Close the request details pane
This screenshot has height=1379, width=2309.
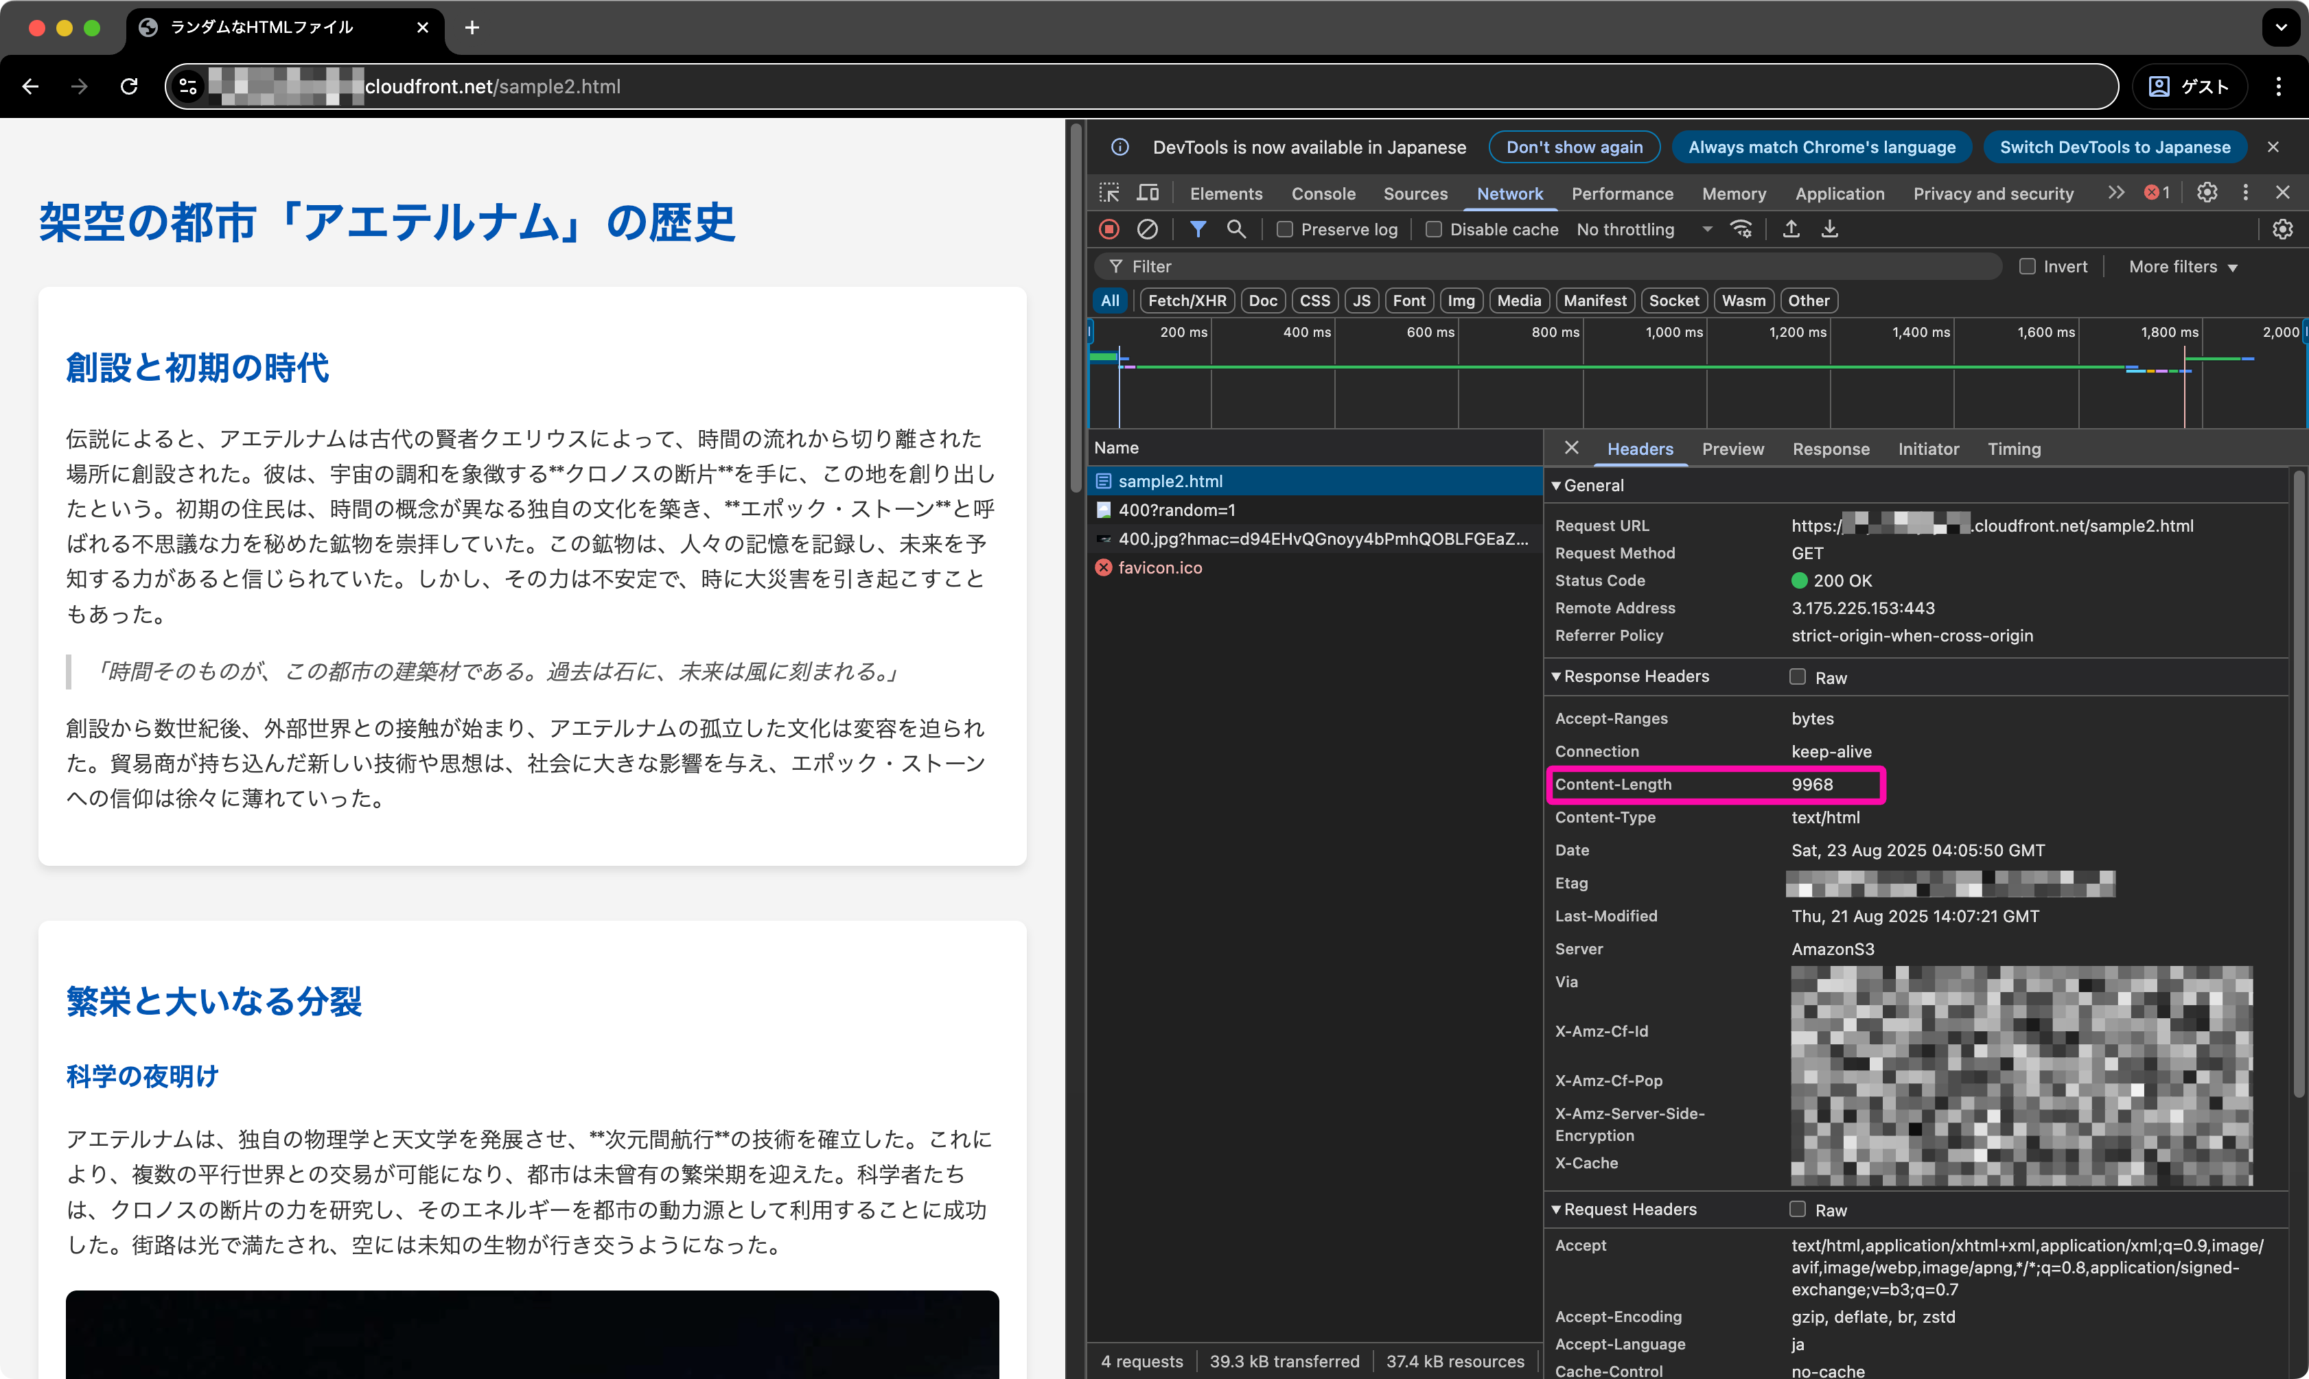pos(1572,448)
